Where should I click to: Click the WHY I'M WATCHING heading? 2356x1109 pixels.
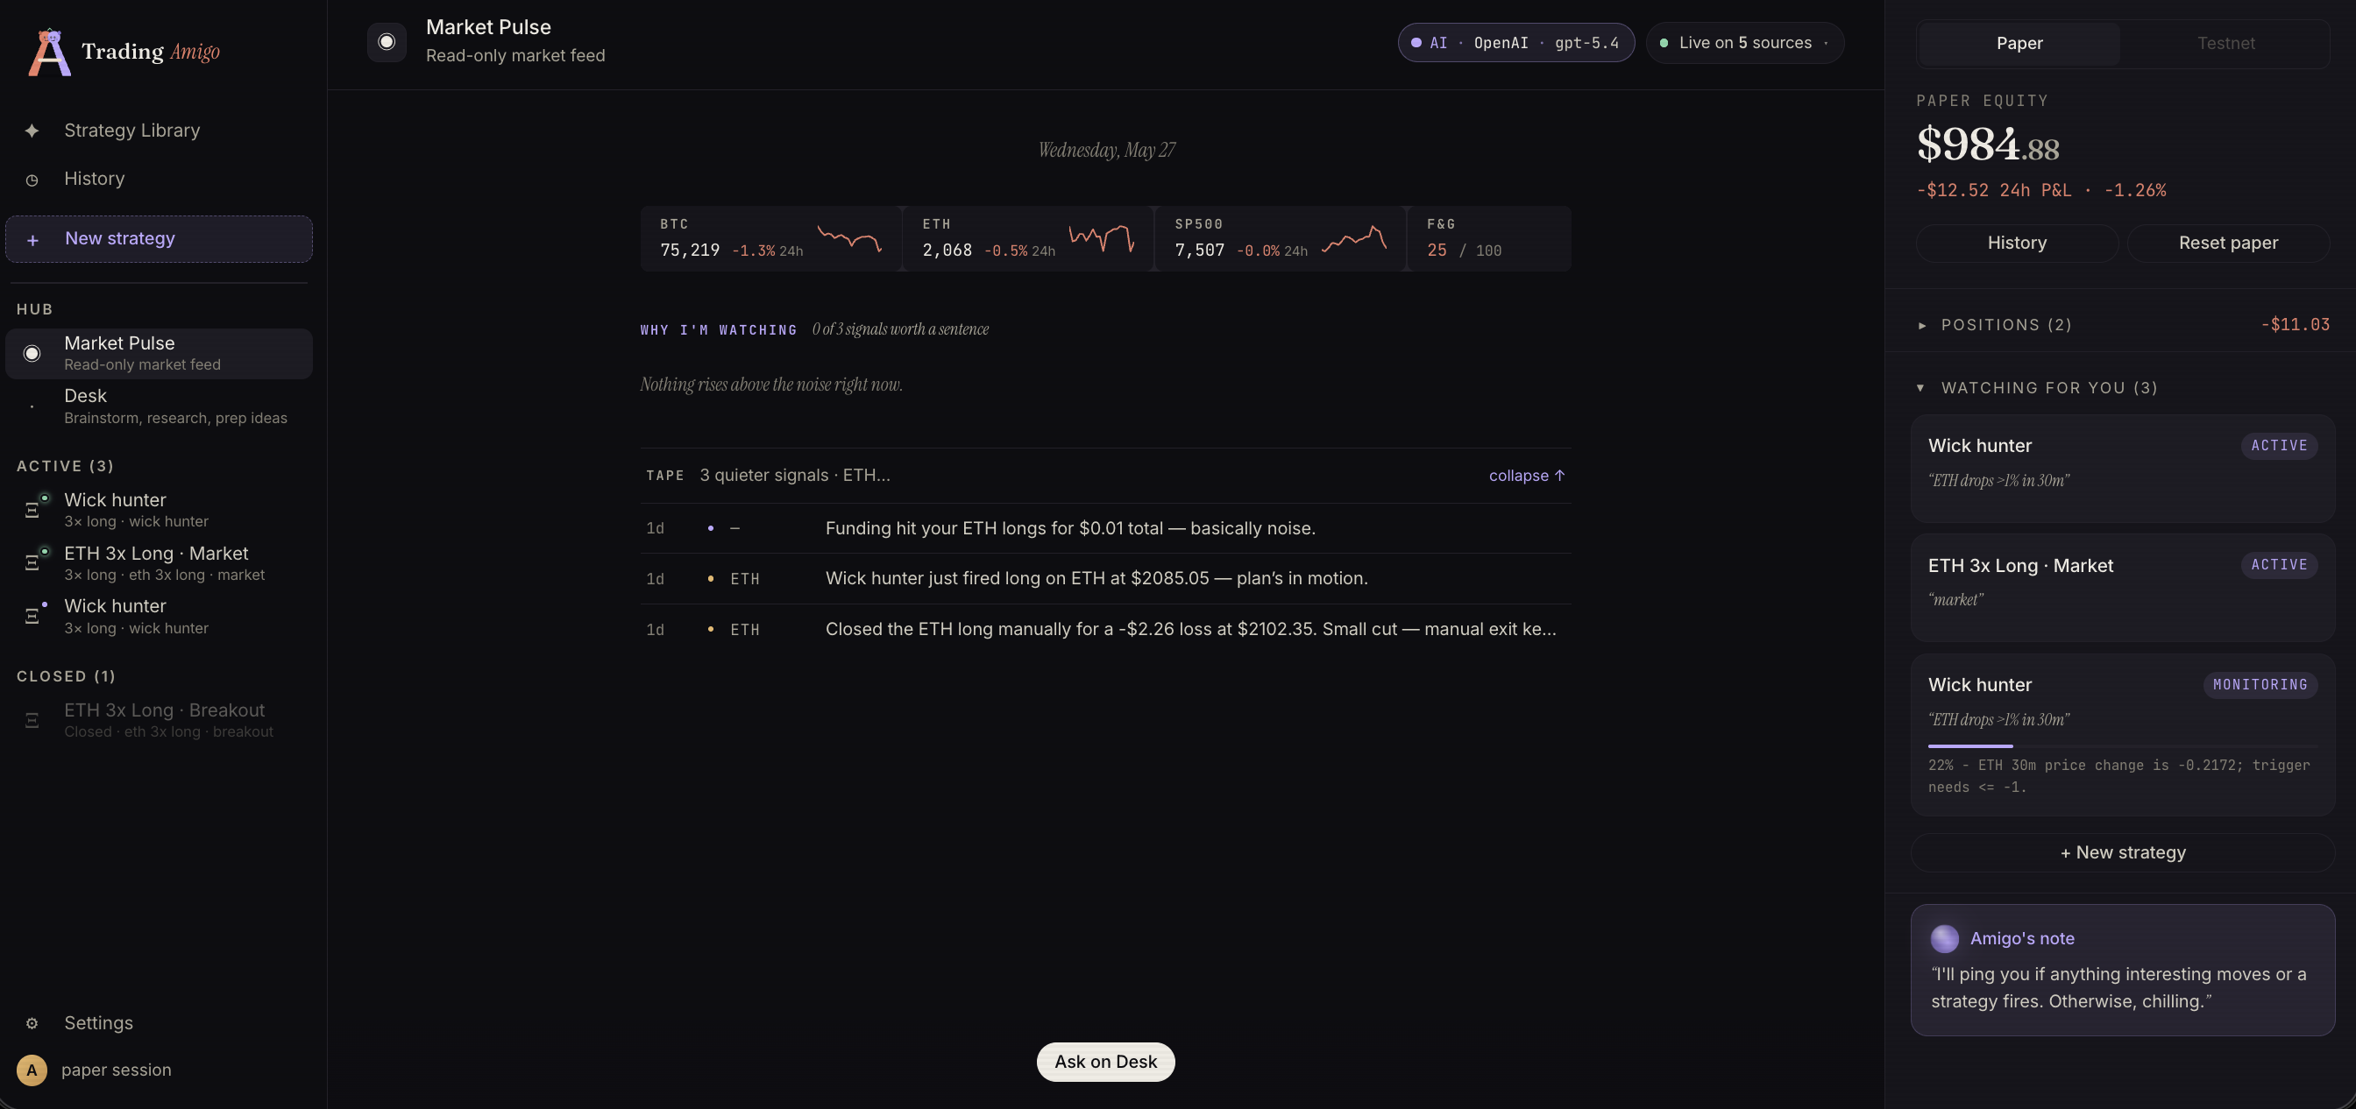(x=718, y=330)
